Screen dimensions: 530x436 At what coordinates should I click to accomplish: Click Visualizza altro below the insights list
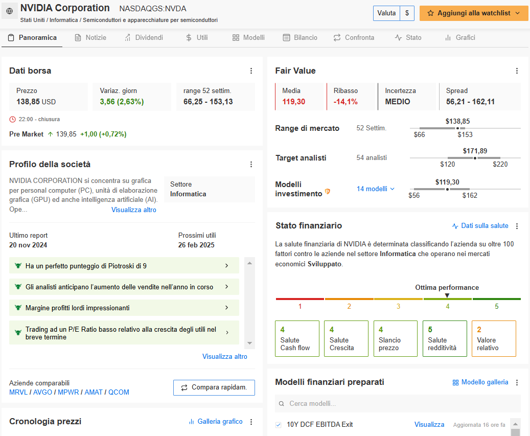click(x=225, y=357)
